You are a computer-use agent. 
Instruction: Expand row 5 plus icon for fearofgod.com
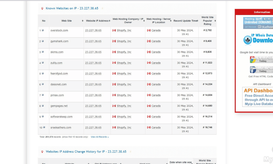point(43,74)
